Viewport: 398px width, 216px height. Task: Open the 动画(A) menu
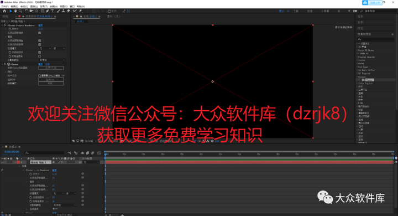click(54, 6)
